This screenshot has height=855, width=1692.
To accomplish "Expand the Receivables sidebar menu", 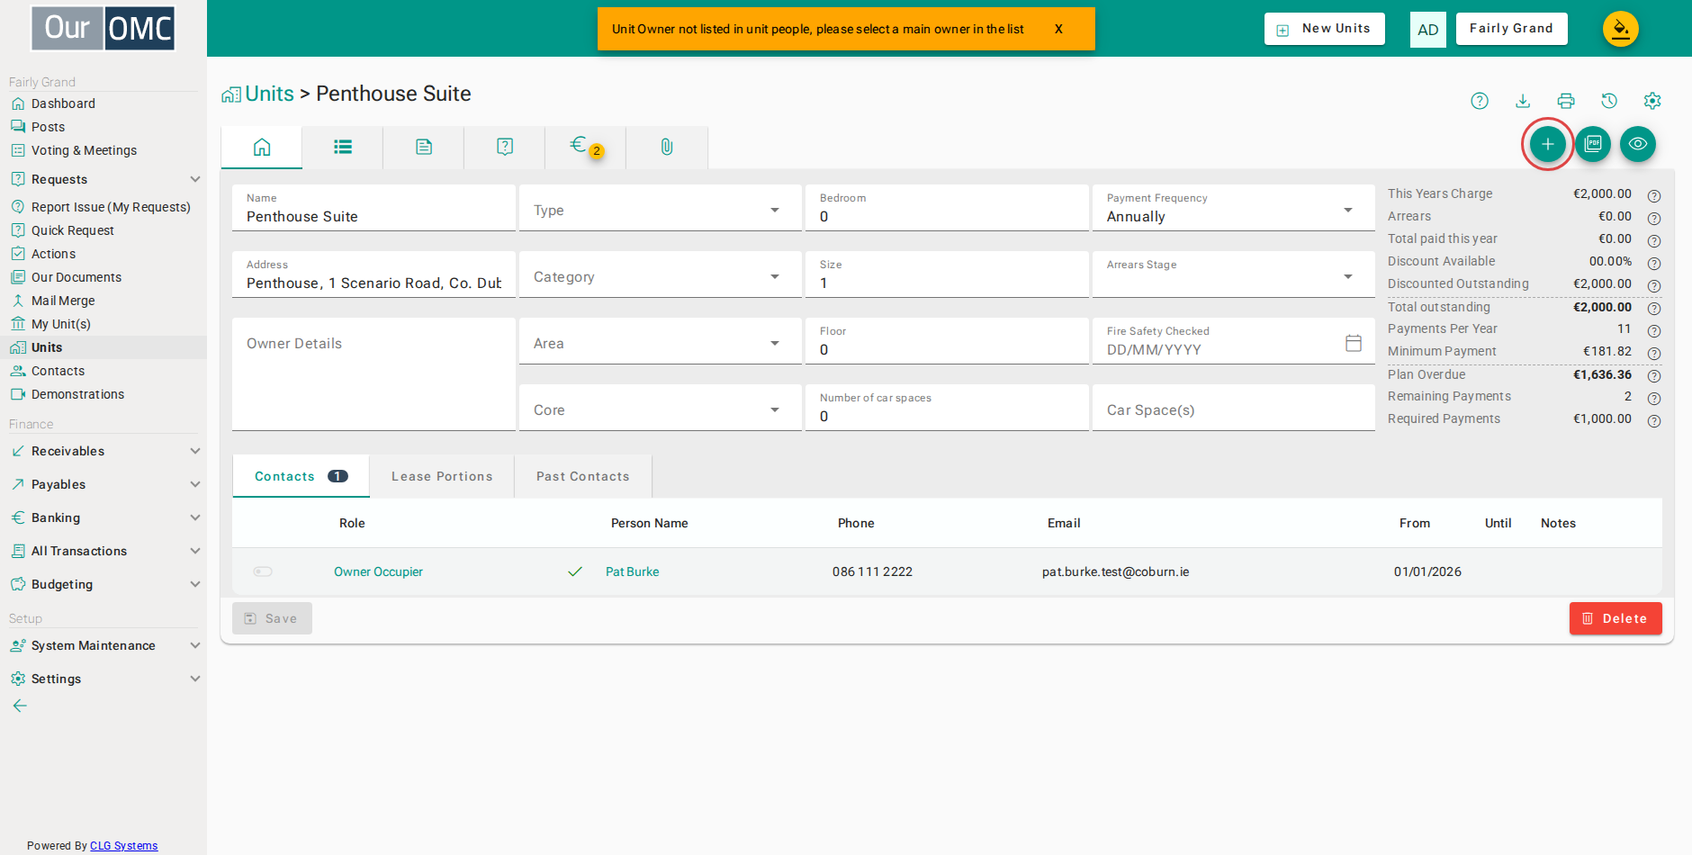I will [x=103, y=451].
